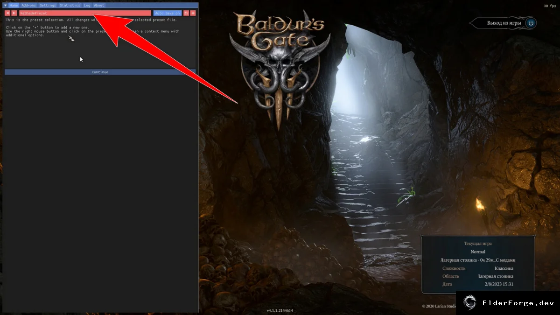This screenshot has height=315, width=560.
Task: Click the version number v4.1.1.2154614
Action: [x=280, y=310]
